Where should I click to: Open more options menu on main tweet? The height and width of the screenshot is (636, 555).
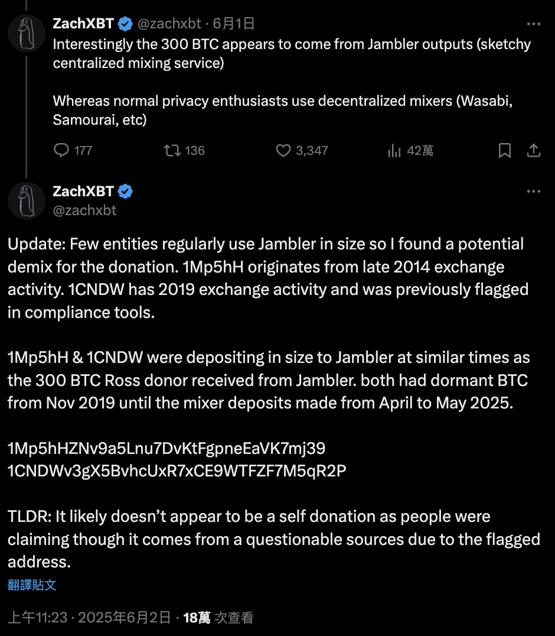click(x=534, y=192)
